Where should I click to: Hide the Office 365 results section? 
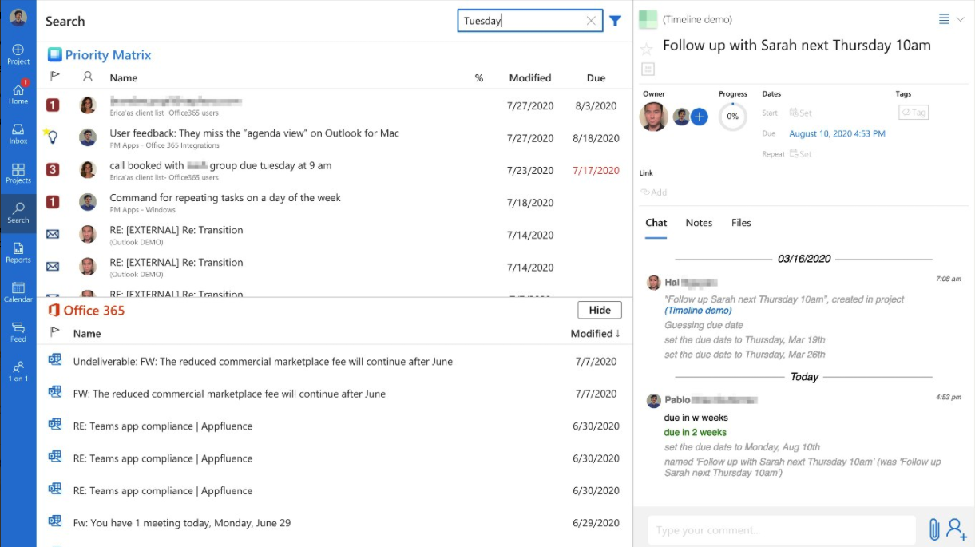click(x=599, y=310)
